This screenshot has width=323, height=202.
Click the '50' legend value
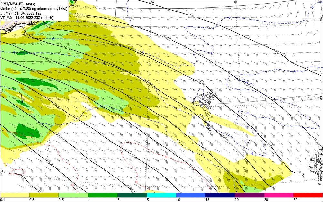(296, 200)
